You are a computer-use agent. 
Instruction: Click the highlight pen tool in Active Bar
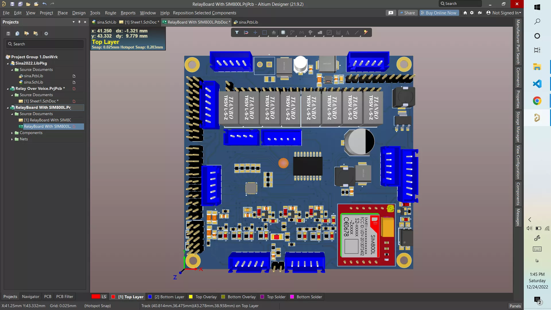pos(366,32)
